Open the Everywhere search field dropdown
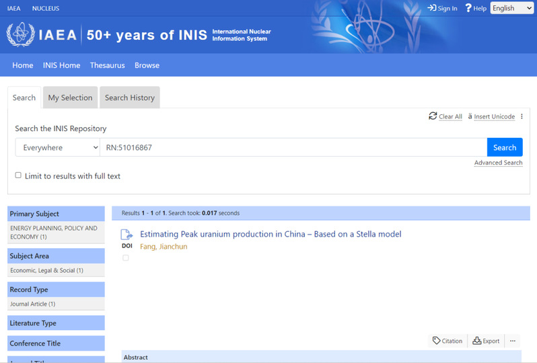The width and height of the screenshot is (537, 363). click(58, 148)
